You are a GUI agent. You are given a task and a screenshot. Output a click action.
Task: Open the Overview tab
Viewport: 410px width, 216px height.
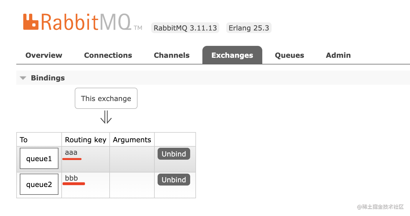tap(44, 55)
